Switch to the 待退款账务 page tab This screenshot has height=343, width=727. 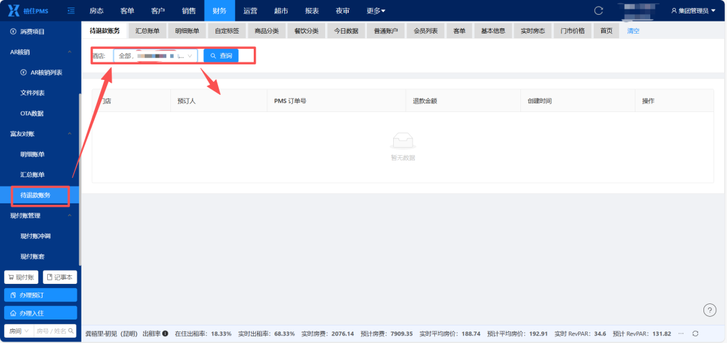[105, 31]
